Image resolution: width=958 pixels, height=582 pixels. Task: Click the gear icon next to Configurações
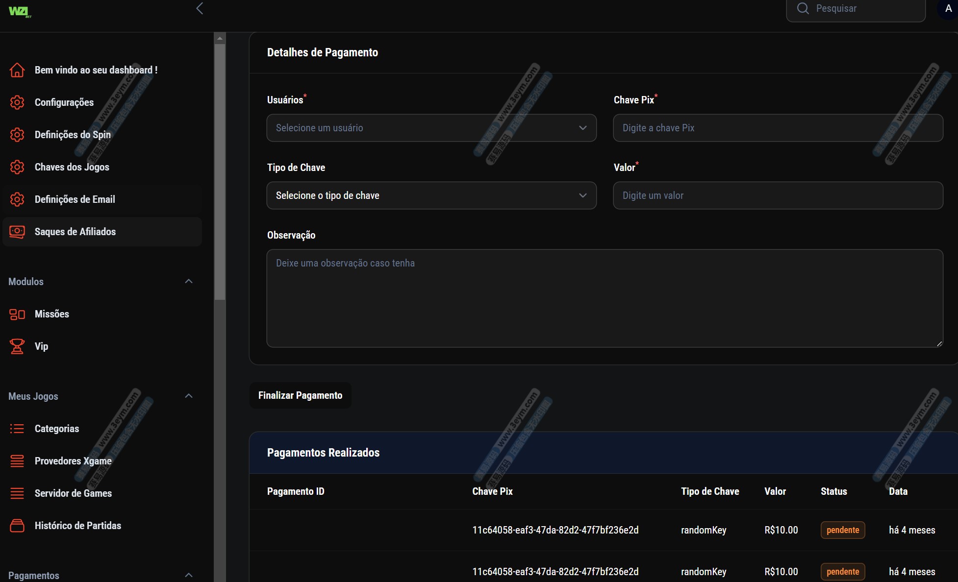click(17, 102)
